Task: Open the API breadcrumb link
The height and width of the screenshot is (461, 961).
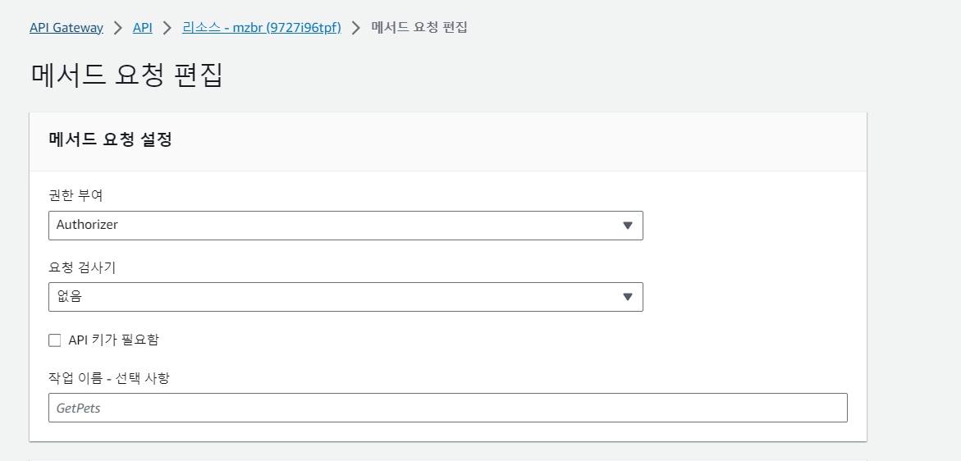Action: [143, 27]
